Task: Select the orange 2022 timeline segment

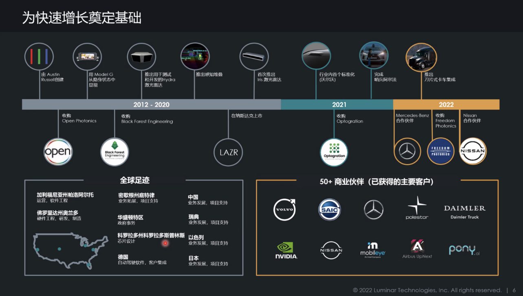Action: click(446, 104)
